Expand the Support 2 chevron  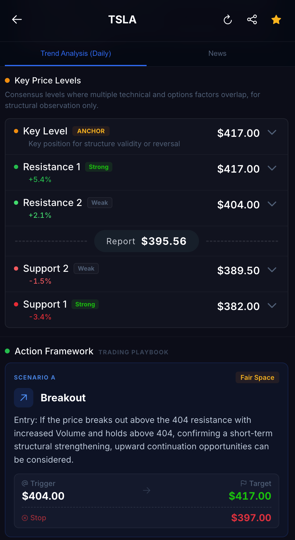(x=272, y=270)
